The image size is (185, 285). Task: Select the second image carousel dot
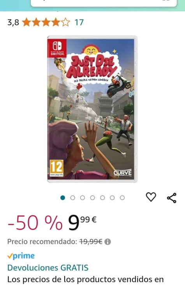coord(73,198)
